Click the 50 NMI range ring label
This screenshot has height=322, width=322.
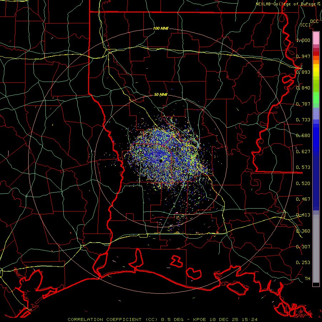coord(161,95)
